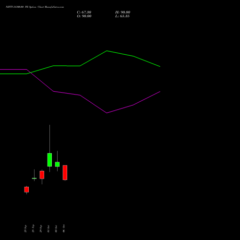Click the '29 Sep' date axis label
Image resolution: width=240 pixels, height=240 pixels.
[41, 228]
